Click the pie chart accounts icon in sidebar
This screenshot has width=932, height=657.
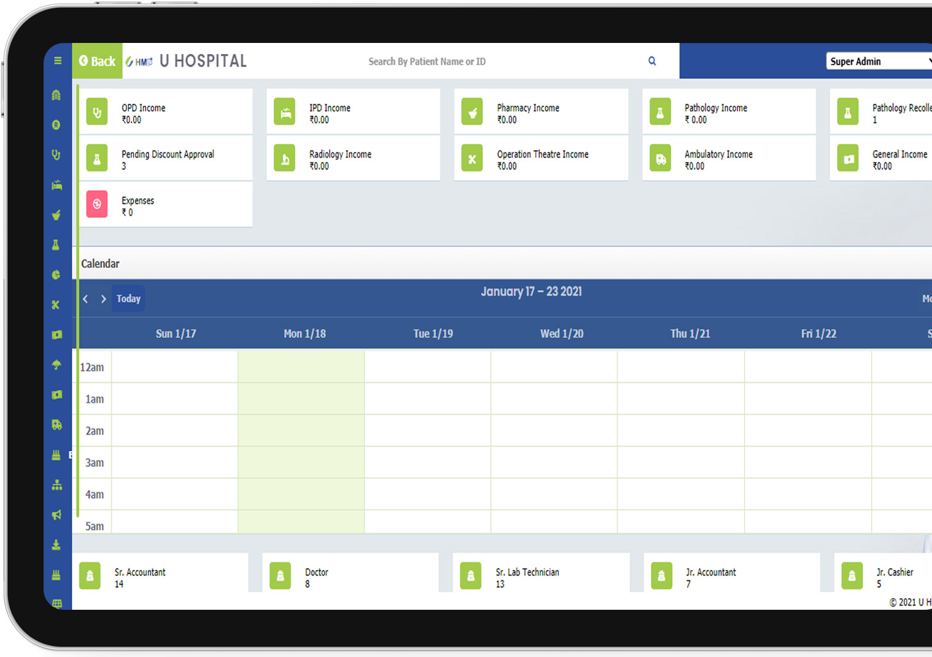tap(56, 275)
